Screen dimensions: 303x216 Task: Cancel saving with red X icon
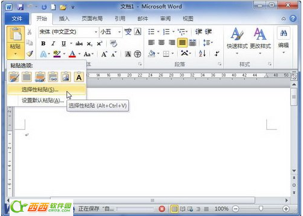pos(162,209)
